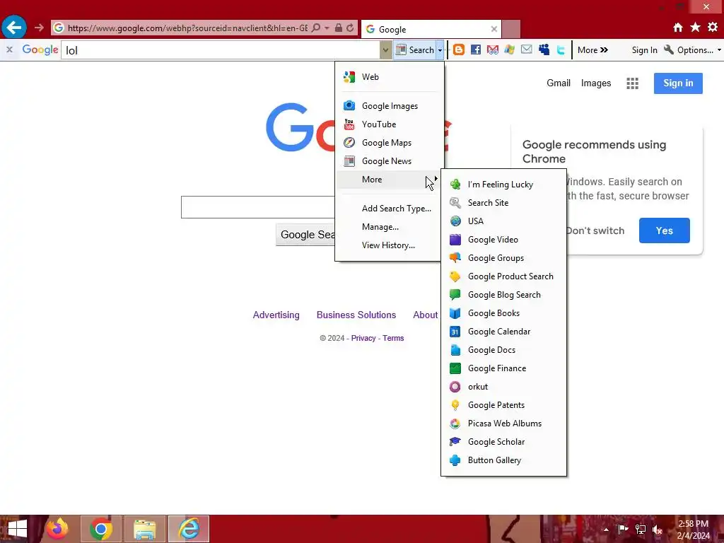Click the blue Sign in button

678,83
